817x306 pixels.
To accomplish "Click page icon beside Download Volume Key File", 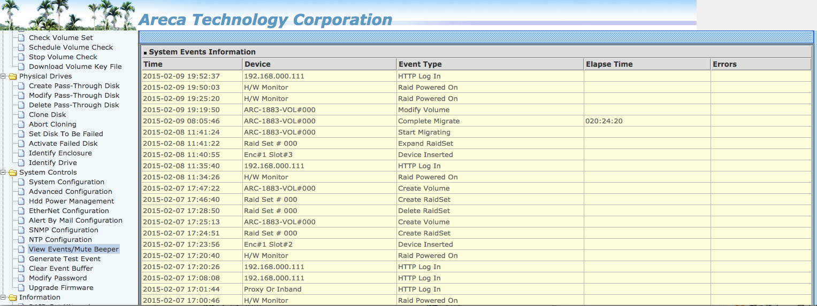I will [21, 67].
